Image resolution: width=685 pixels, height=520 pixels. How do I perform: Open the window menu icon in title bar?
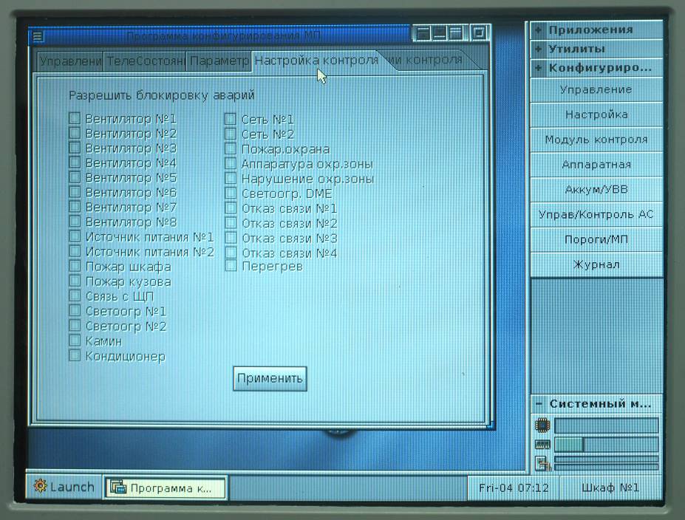[38, 35]
